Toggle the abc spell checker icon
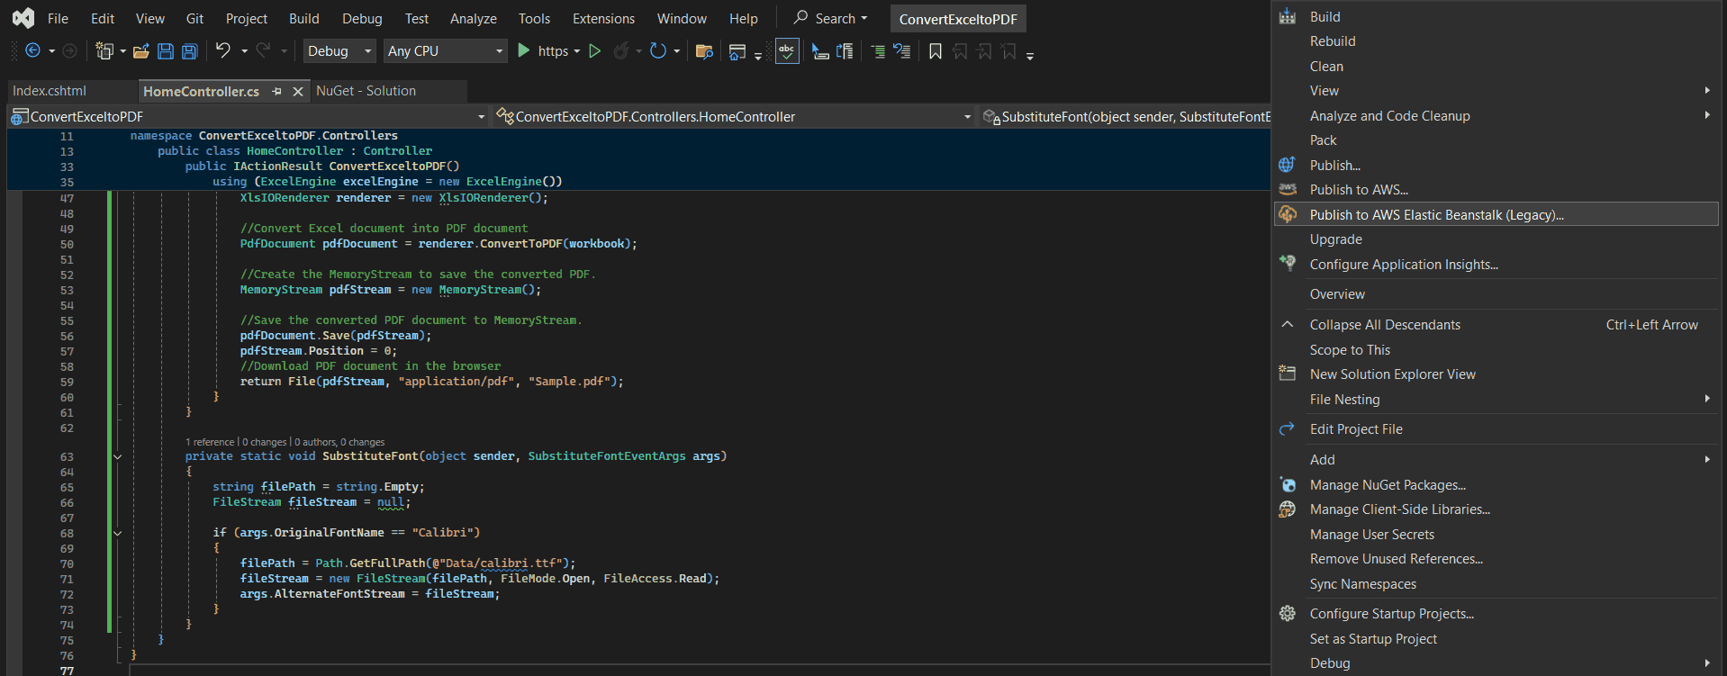The height and width of the screenshot is (676, 1727). coord(787,51)
